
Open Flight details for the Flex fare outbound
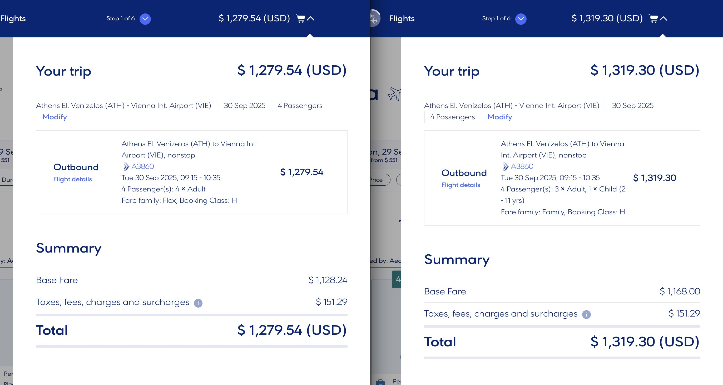point(72,179)
